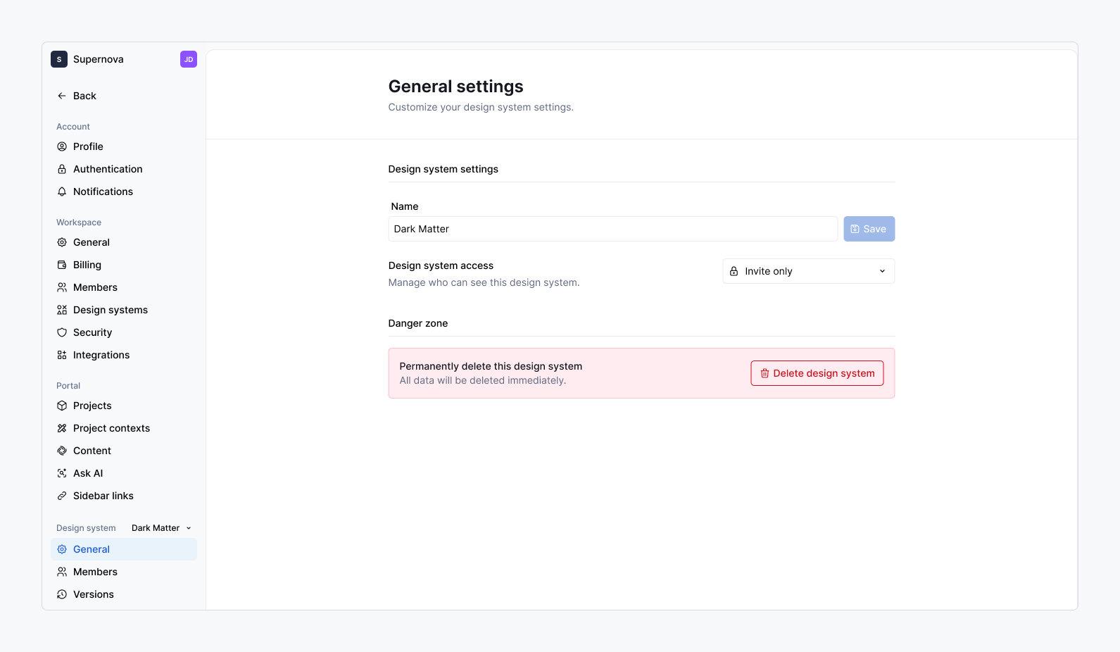Open Sidebar links settings
Image resolution: width=1120 pixels, height=652 pixels.
click(124, 496)
